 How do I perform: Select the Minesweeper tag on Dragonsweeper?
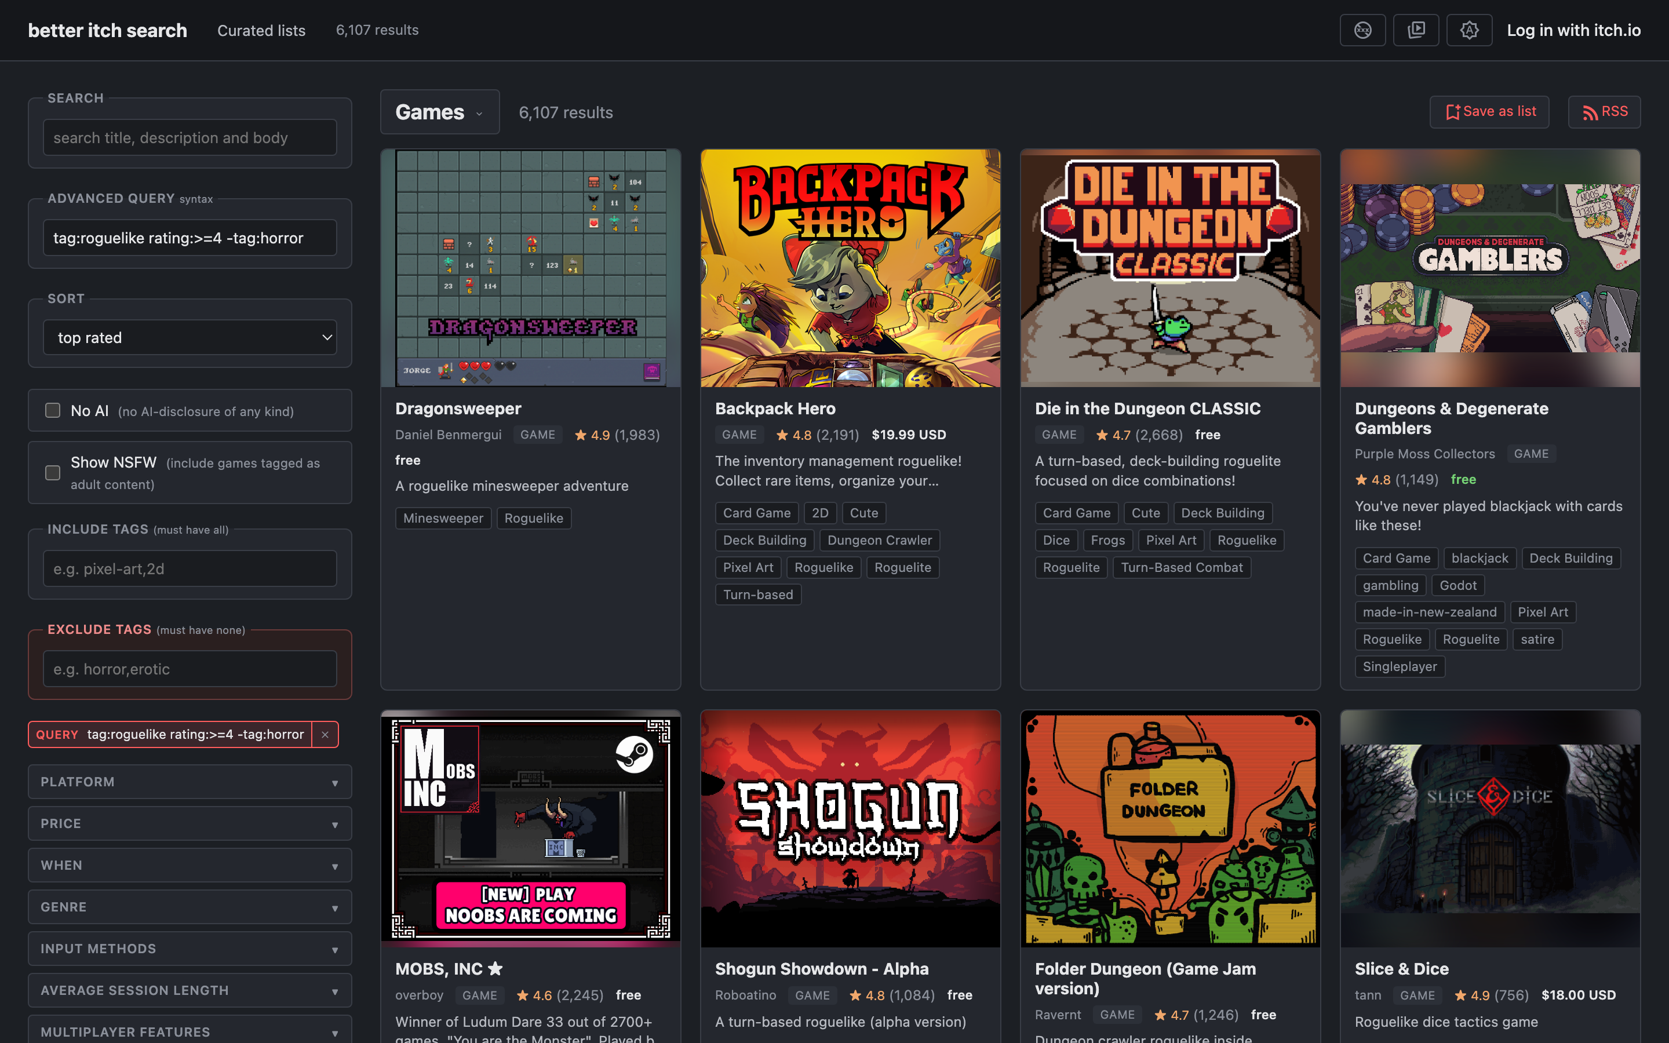pos(443,518)
